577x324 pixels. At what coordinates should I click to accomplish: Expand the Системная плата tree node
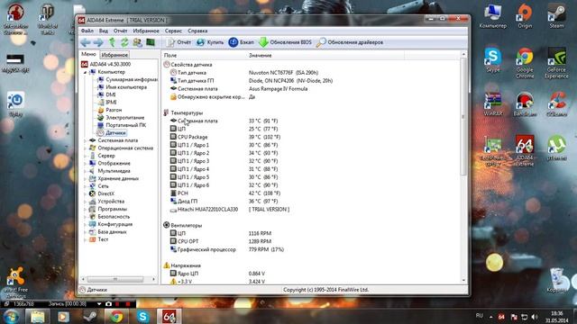85,140
